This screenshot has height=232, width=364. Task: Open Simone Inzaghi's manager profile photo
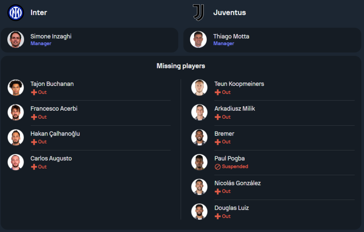(16, 39)
